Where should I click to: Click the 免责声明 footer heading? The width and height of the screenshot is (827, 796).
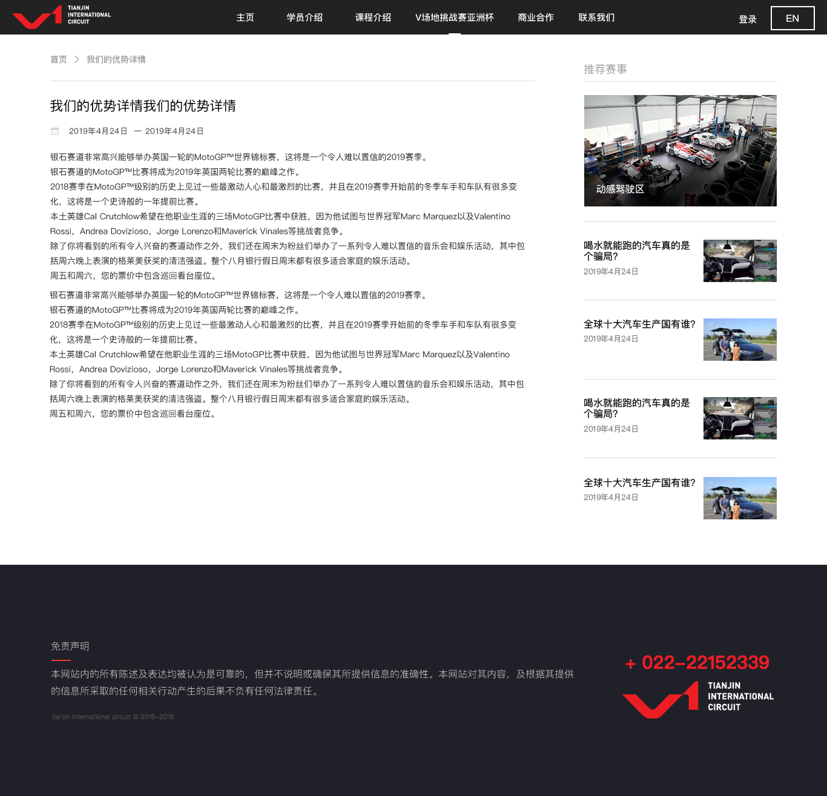70,646
